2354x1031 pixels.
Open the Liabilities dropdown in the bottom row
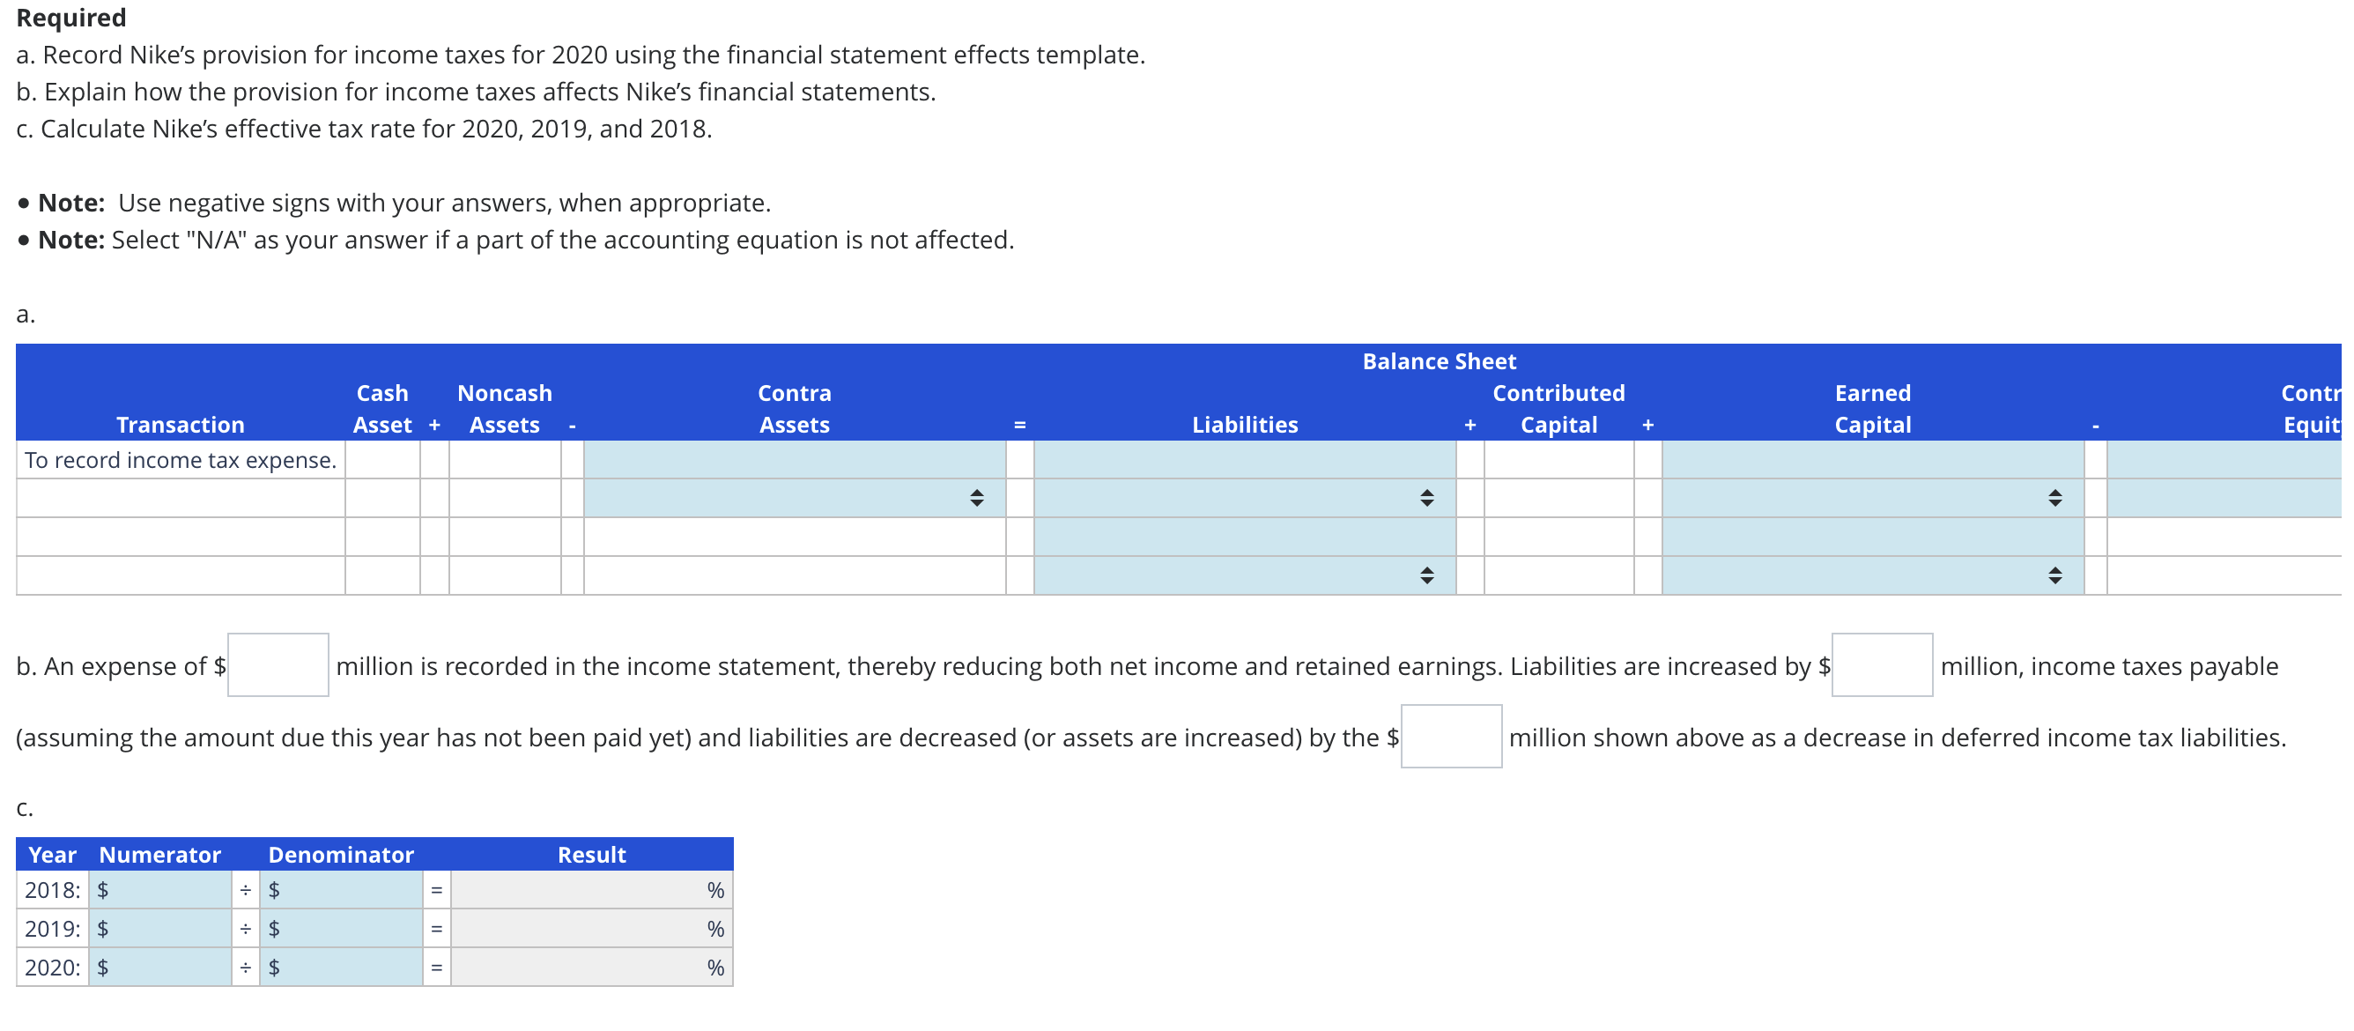pos(1425,575)
